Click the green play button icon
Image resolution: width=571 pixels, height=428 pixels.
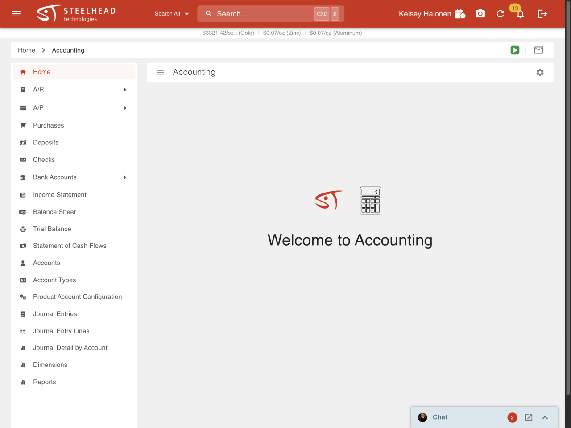(x=515, y=50)
